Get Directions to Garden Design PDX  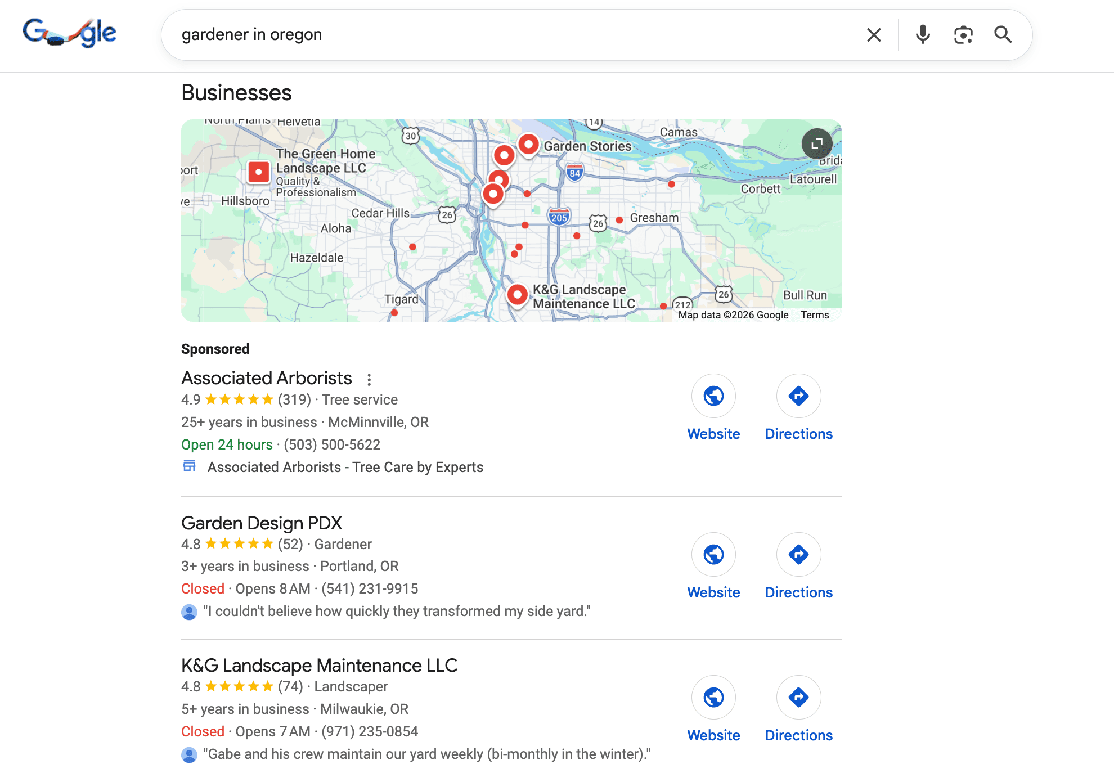[x=798, y=555]
